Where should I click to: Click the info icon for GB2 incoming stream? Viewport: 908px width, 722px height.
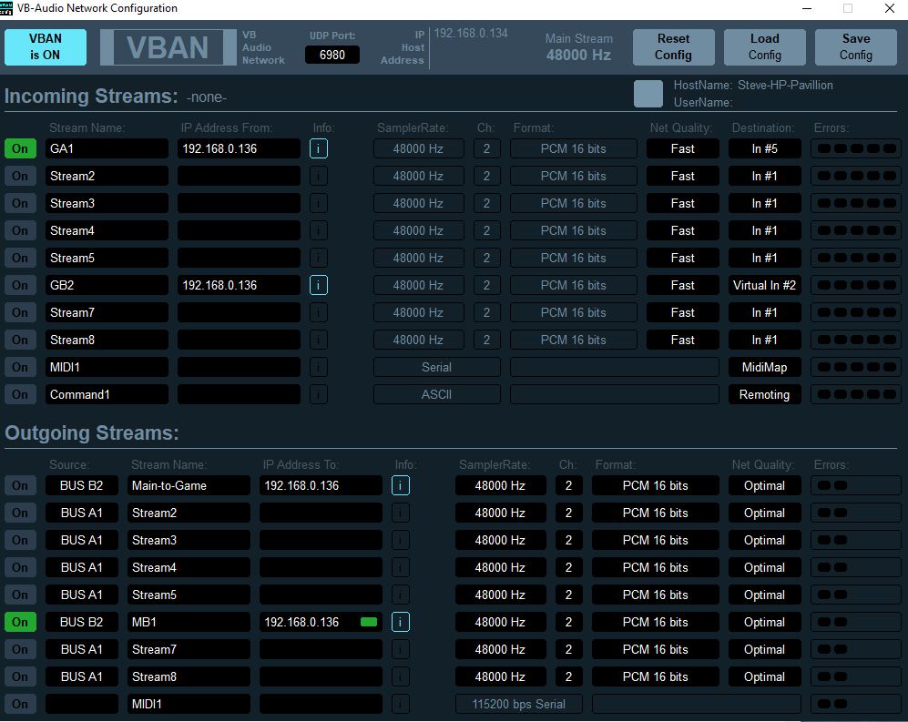[319, 285]
